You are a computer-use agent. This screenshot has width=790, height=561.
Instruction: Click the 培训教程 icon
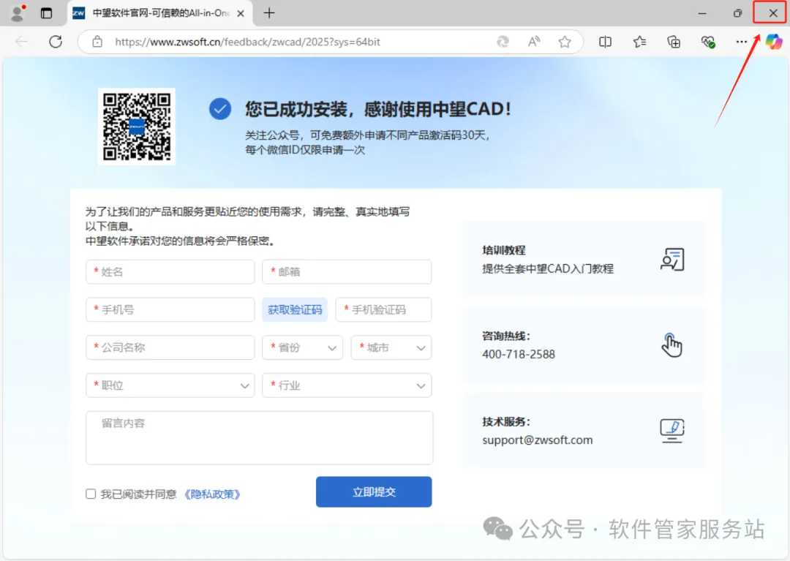(x=672, y=260)
